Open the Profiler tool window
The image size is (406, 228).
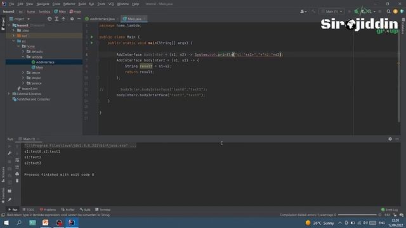68,210
